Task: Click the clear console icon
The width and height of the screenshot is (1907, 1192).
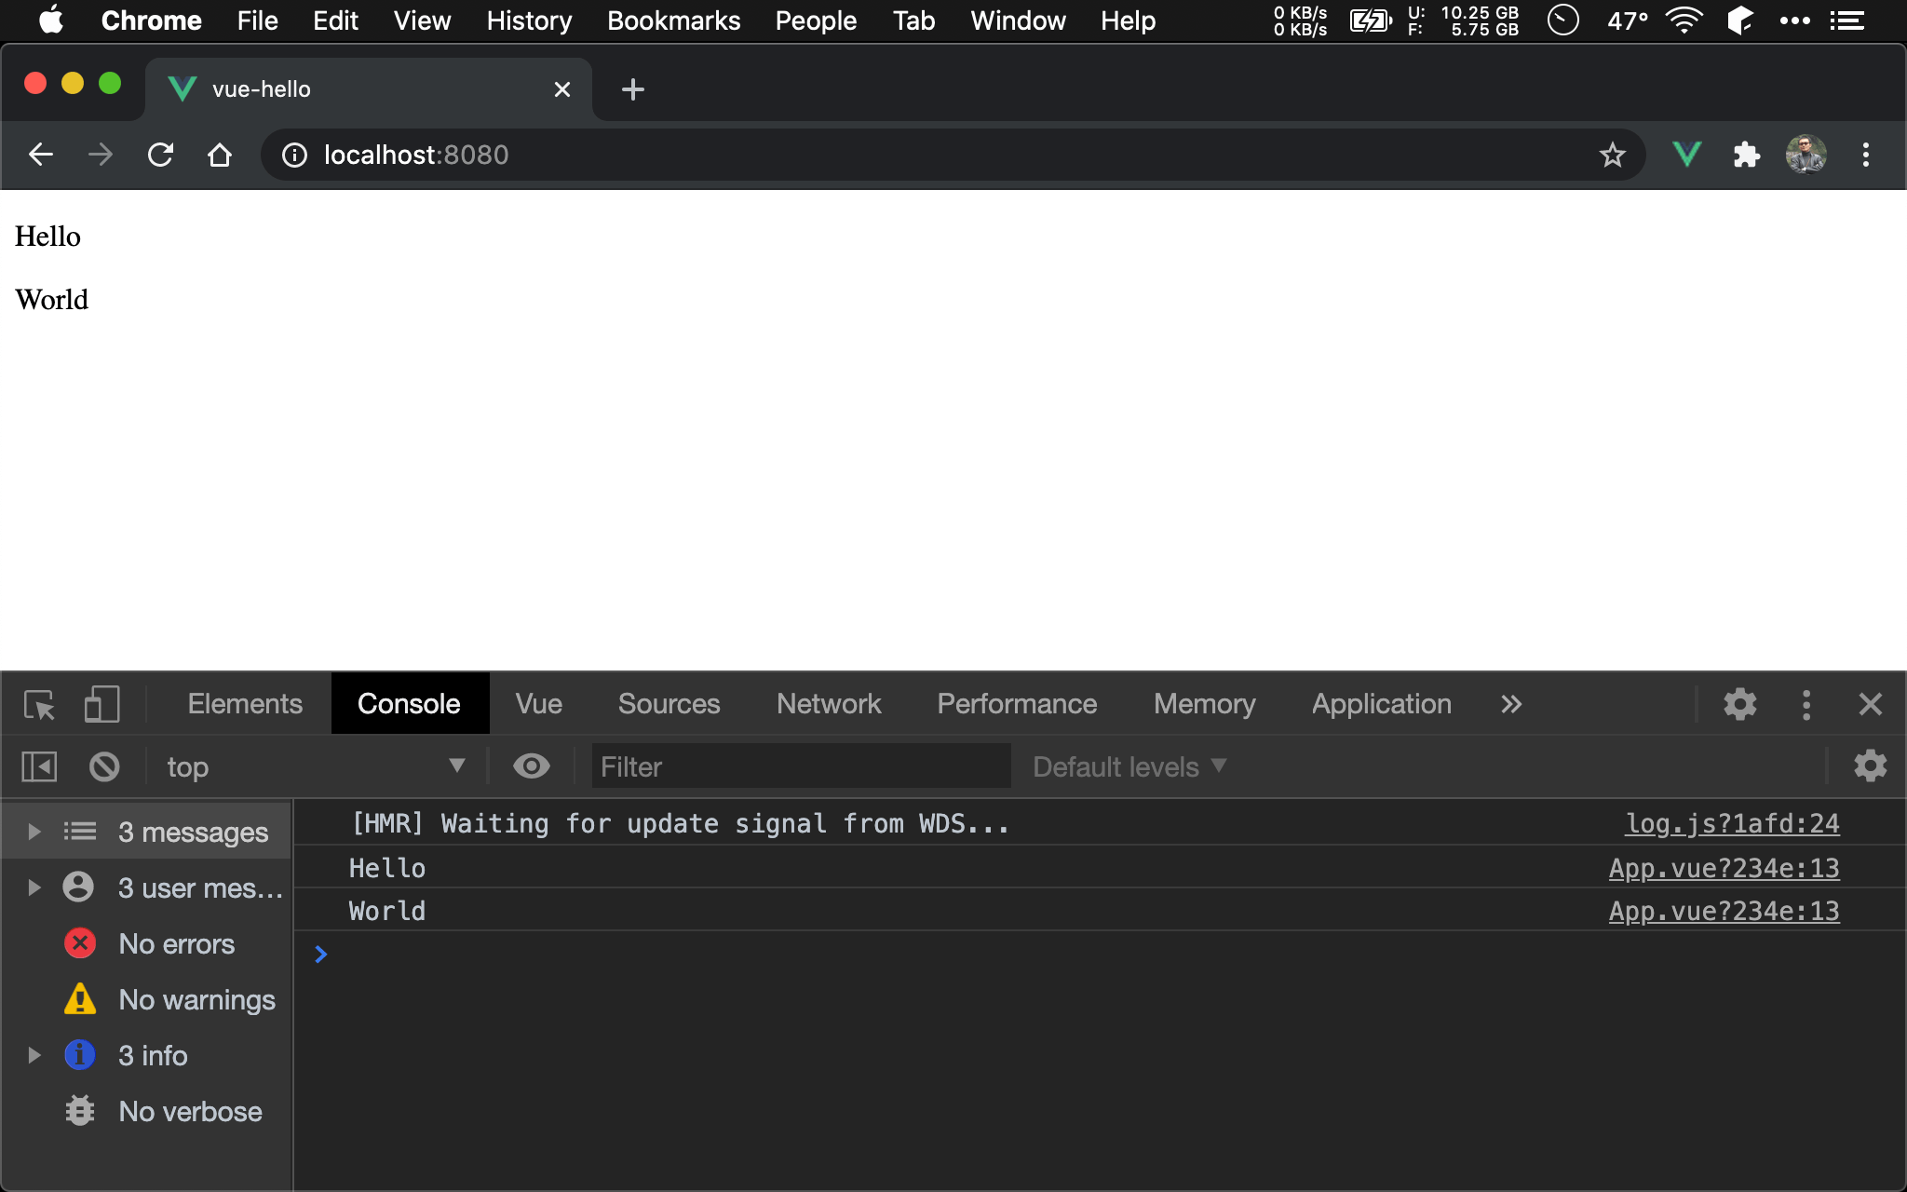Action: pos(104,766)
